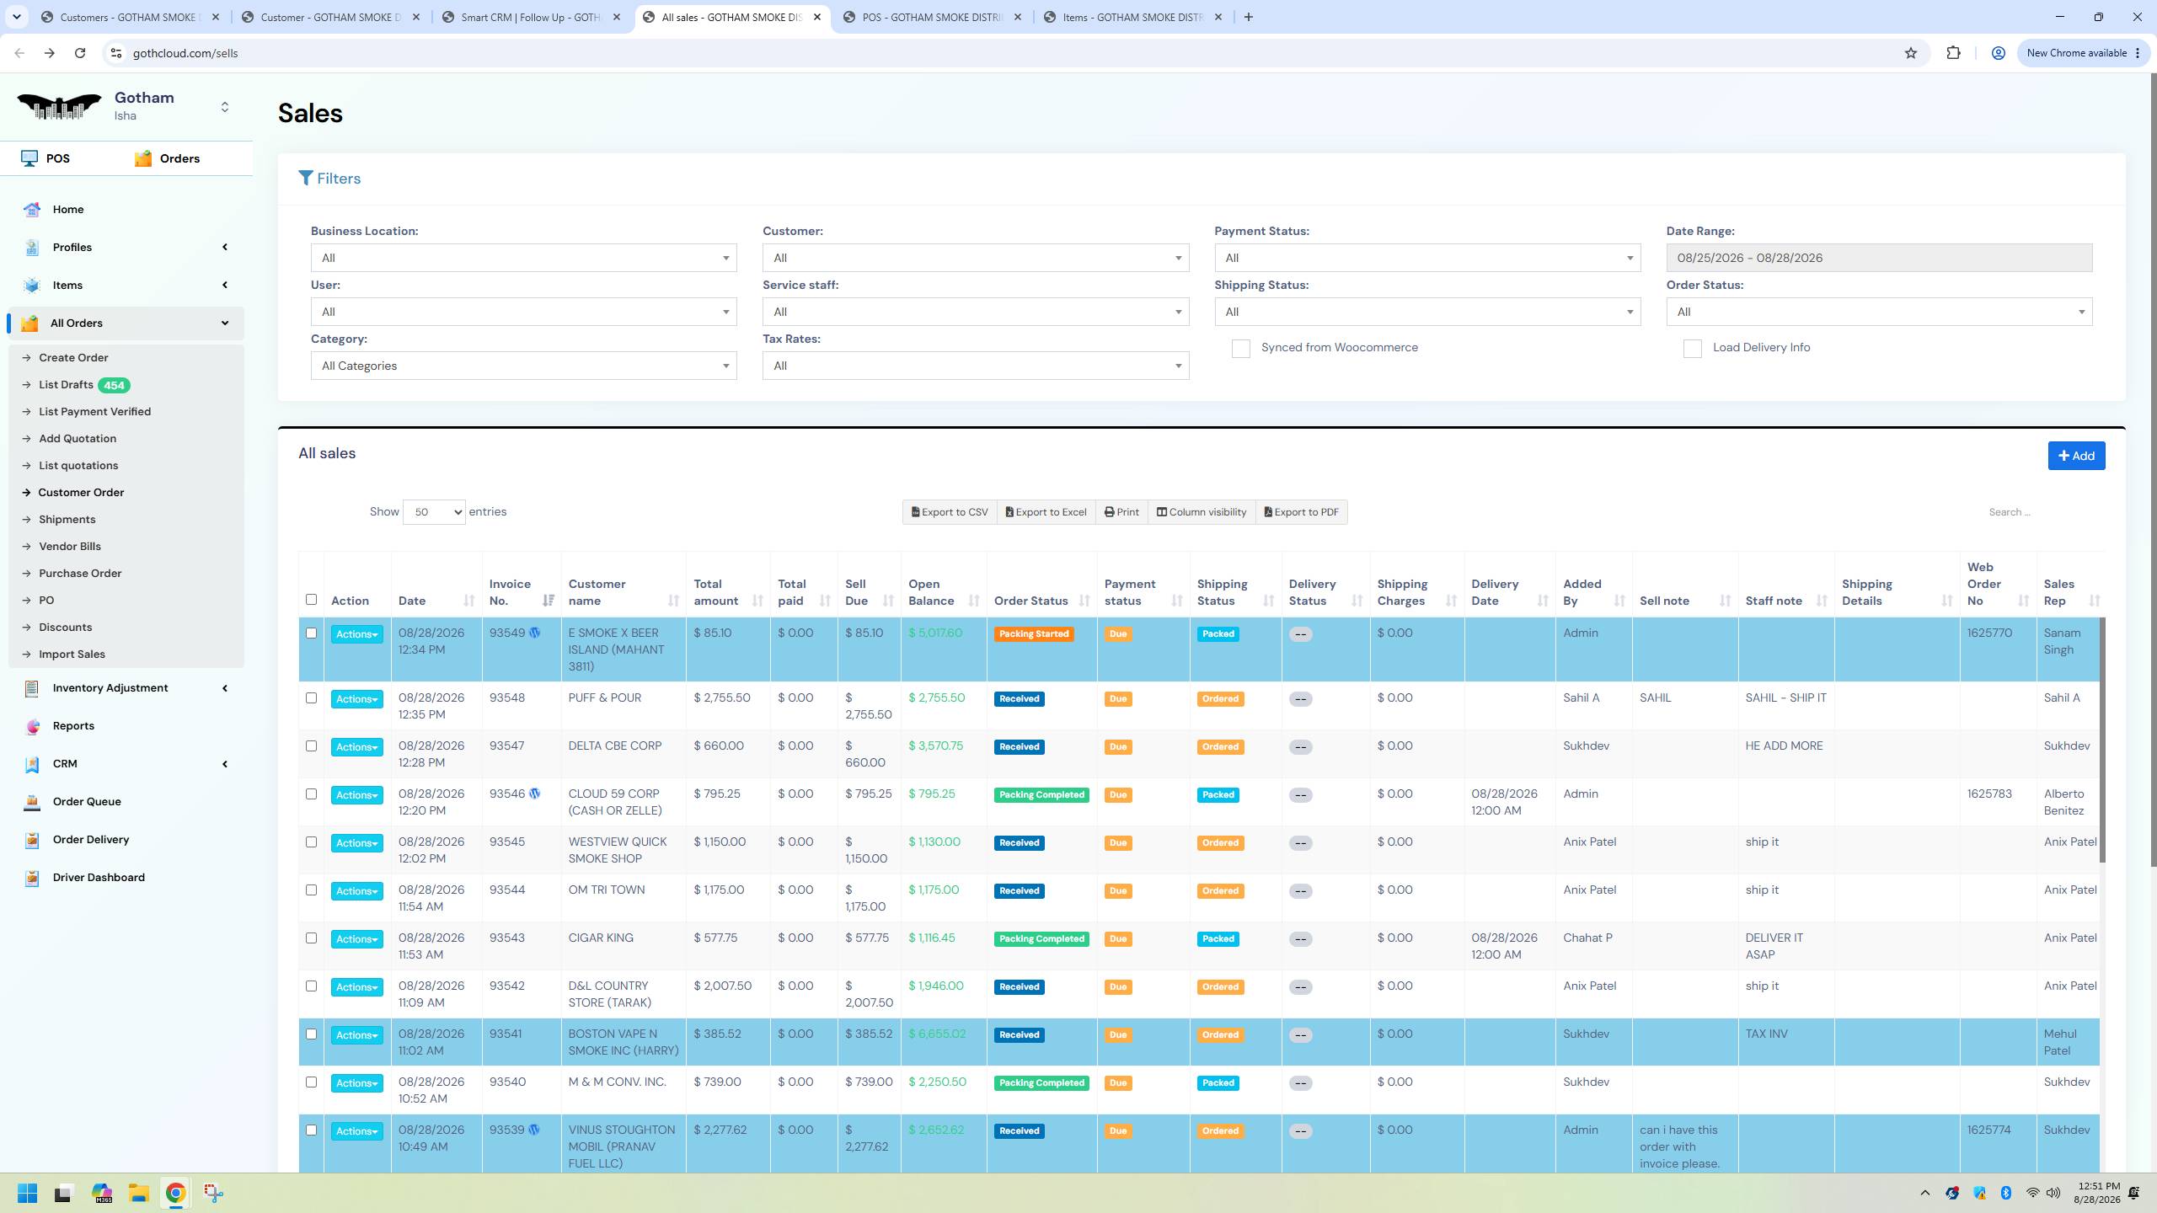The width and height of the screenshot is (2157, 1213).
Task: Click the Filters funnel icon
Action: point(306,179)
